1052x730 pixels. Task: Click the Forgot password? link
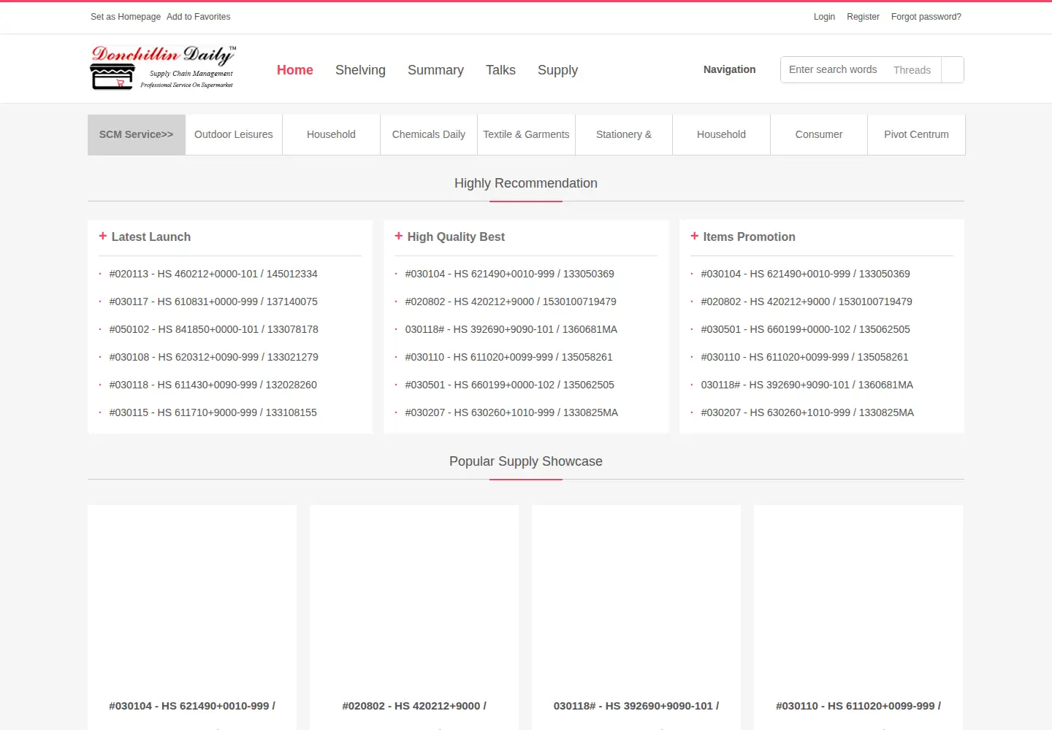click(926, 17)
